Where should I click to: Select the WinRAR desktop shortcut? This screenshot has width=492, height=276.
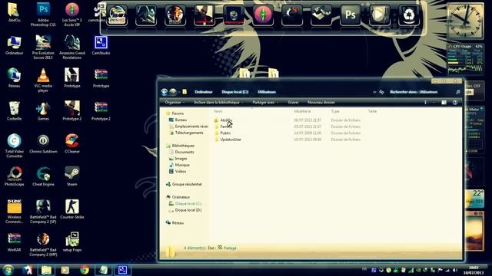pyautogui.click(x=14, y=242)
